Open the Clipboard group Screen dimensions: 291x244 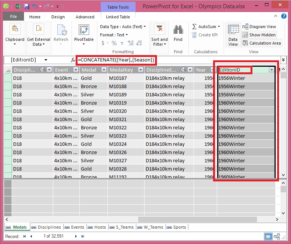[15, 35]
